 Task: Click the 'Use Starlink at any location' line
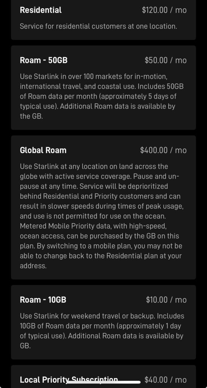point(94,166)
